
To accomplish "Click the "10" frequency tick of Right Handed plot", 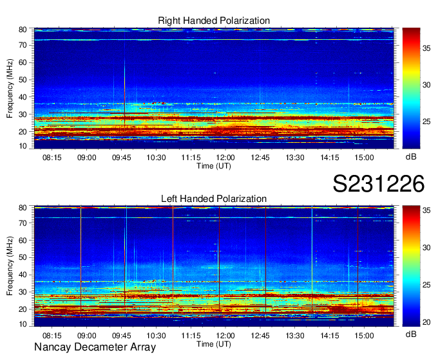I will (23, 146).
